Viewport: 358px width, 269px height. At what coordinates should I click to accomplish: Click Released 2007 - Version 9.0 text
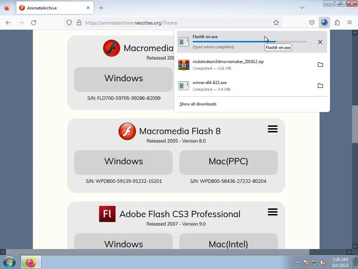pos(176,224)
